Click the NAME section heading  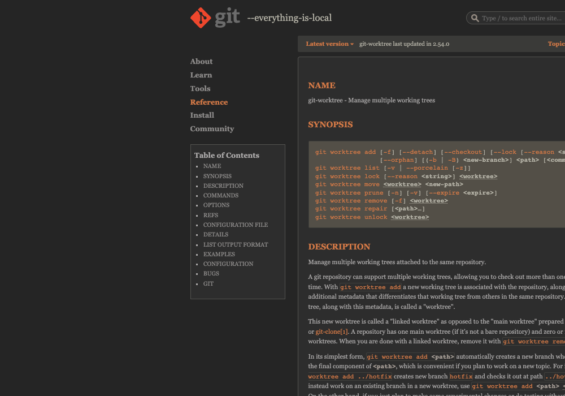[x=321, y=85]
